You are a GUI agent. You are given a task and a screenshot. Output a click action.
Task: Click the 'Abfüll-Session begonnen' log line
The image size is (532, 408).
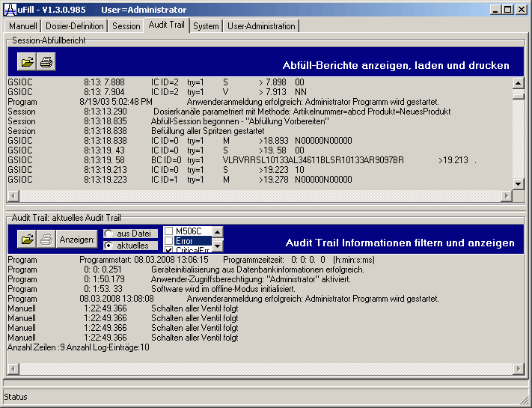pyautogui.click(x=240, y=121)
